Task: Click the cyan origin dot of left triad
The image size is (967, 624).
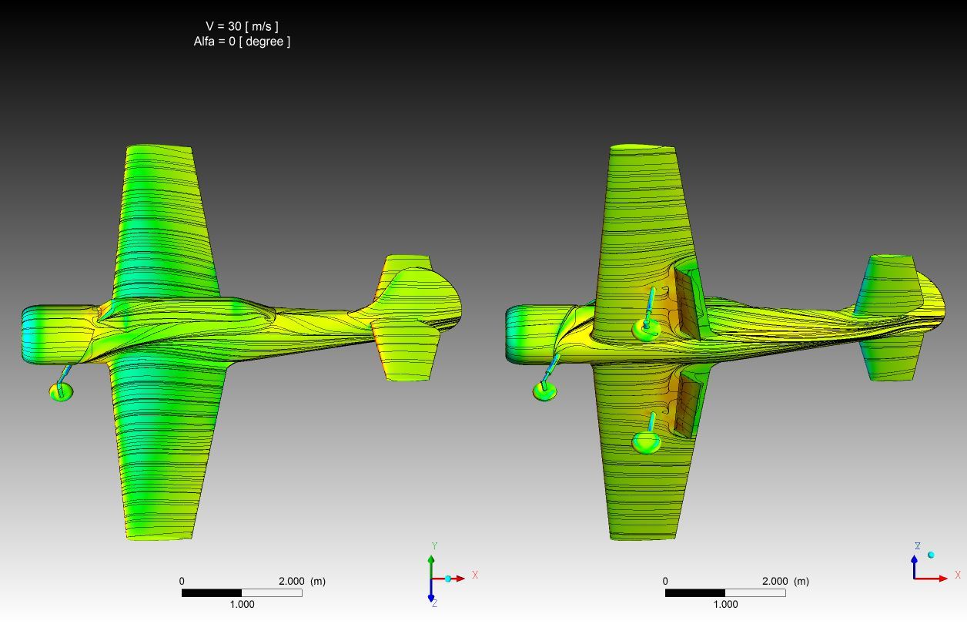Action: pyautogui.click(x=447, y=579)
